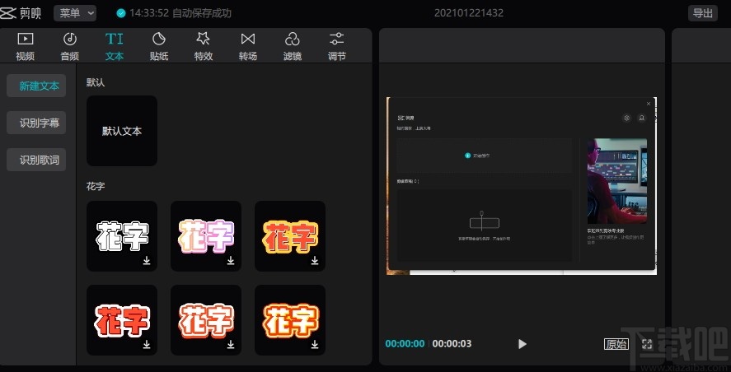The width and height of the screenshot is (731, 372).
Task: Select 识别字幕 in the sidebar
Action: (x=36, y=123)
